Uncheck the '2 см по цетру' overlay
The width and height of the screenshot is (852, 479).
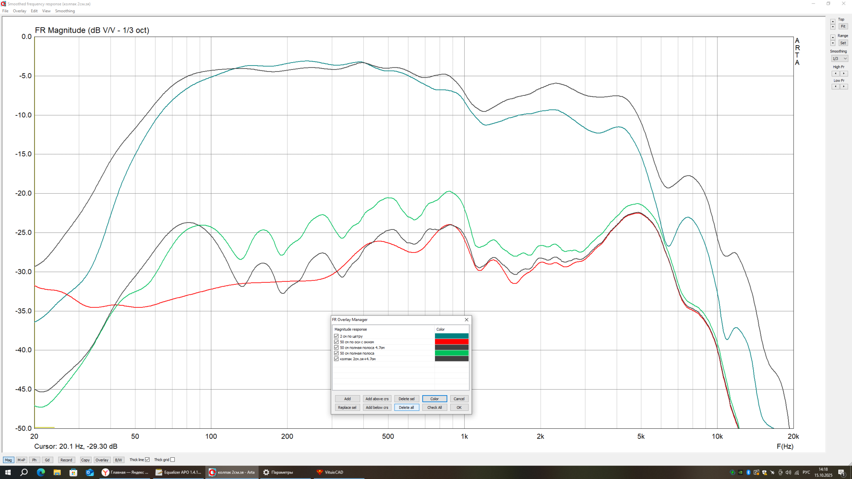coord(337,336)
